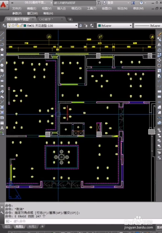Expand the AutoCAD application menu

pos(4,5)
